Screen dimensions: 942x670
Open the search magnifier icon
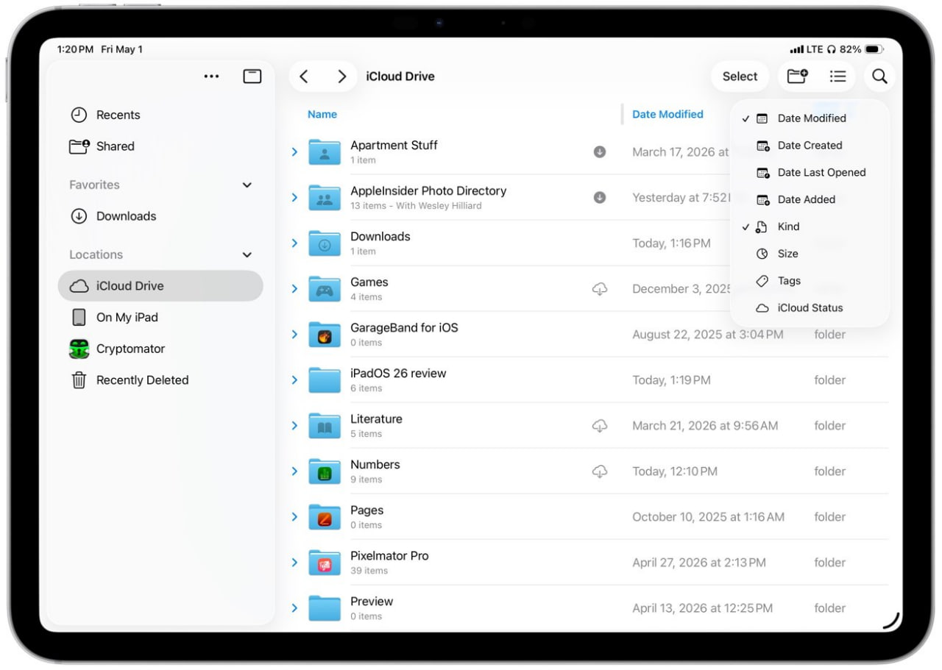point(879,76)
